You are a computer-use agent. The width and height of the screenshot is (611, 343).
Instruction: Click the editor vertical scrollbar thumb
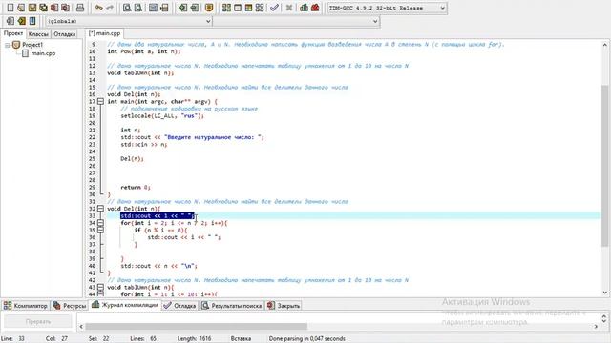[604, 165]
